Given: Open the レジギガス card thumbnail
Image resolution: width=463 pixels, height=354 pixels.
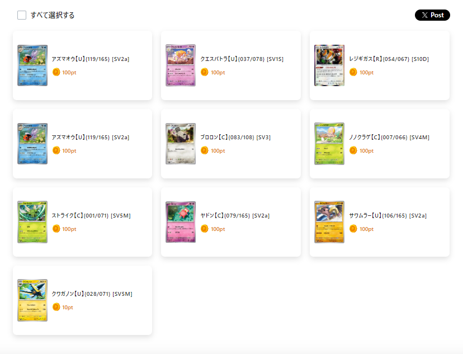Looking at the screenshot, I should (x=329, y=65).
